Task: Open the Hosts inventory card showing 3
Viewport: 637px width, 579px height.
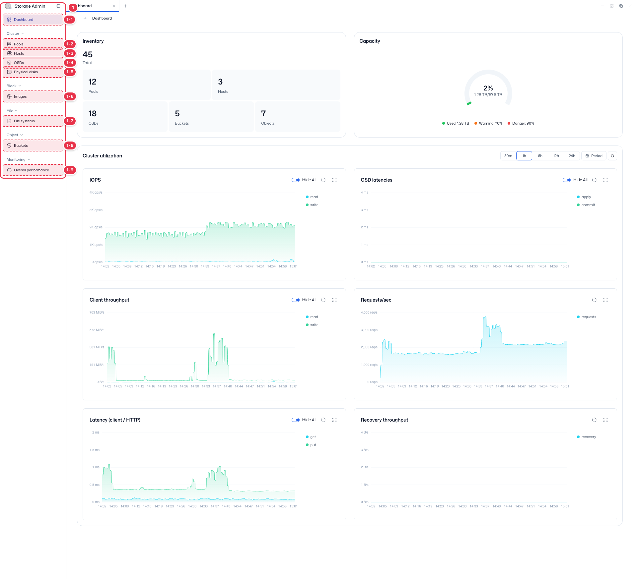Action: click(x=276, y=85)
